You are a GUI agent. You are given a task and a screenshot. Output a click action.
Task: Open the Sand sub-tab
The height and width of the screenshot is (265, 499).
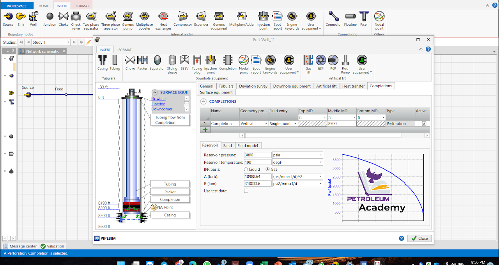pyautogui.click(x=227, y=145)
